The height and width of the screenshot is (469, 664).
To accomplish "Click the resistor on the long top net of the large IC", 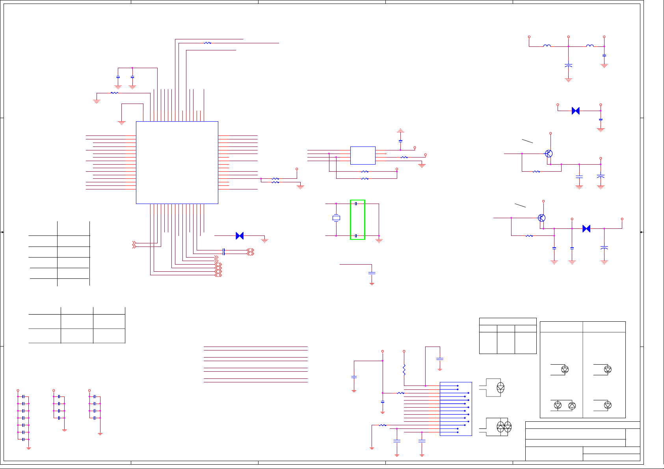I will 207,43.
